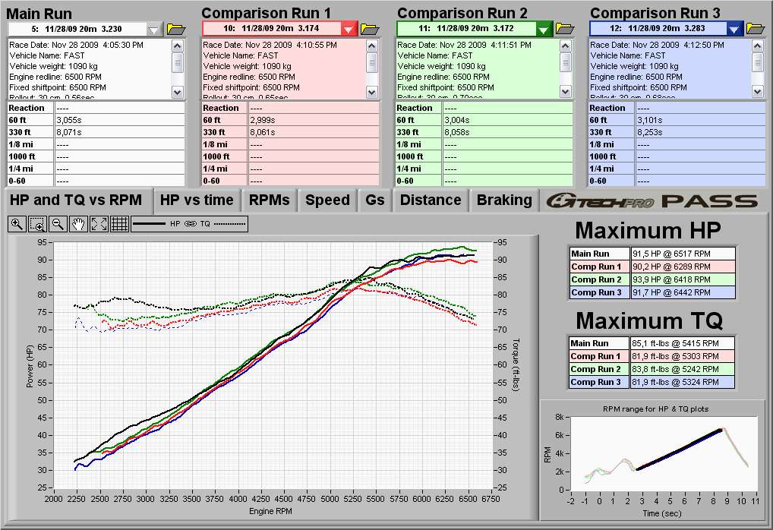Open folder icon for Comparison Run 1

370,29
